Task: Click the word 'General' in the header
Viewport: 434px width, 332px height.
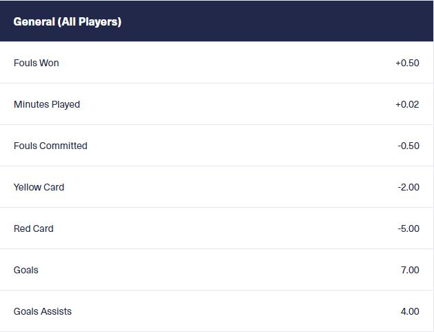Action: coord(34,21)
